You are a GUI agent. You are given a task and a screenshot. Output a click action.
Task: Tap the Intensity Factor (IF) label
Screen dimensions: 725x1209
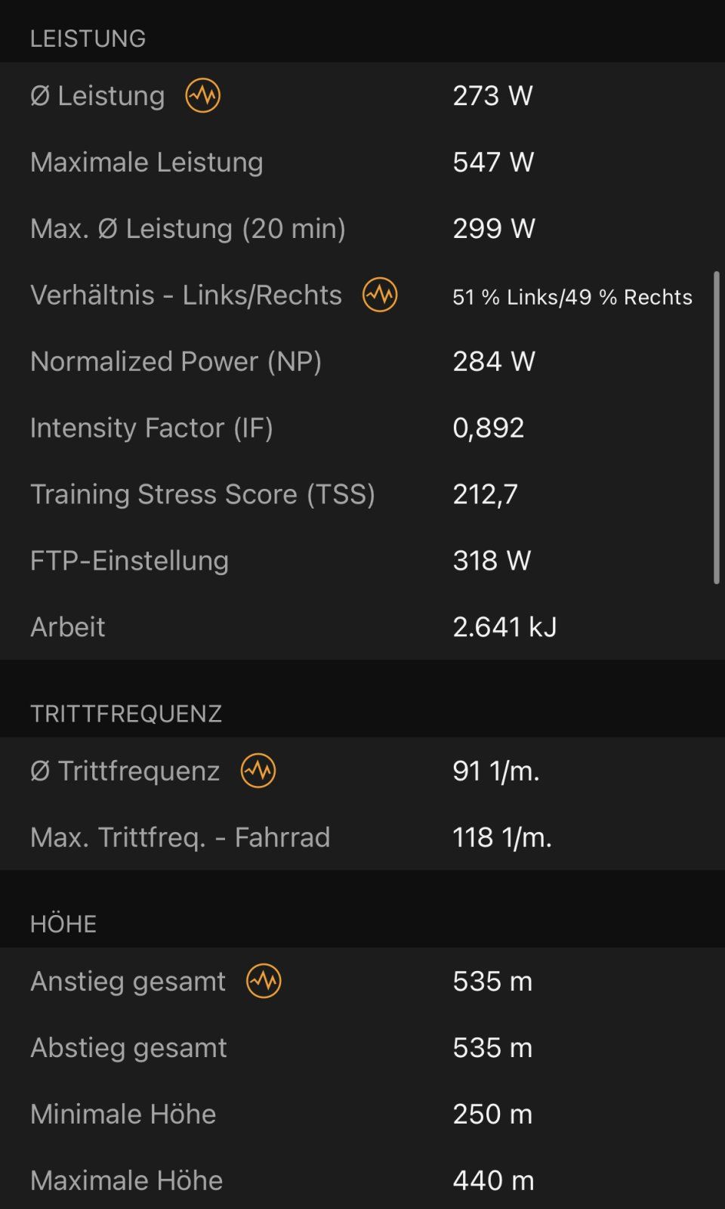(152, 428)
